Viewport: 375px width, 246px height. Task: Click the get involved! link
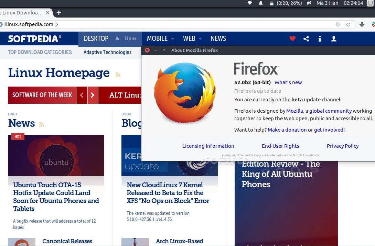tap(329, 130)
